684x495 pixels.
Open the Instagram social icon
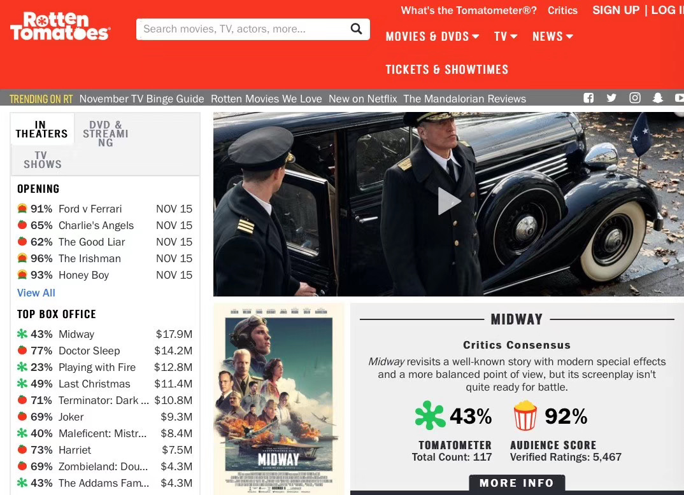635,98
